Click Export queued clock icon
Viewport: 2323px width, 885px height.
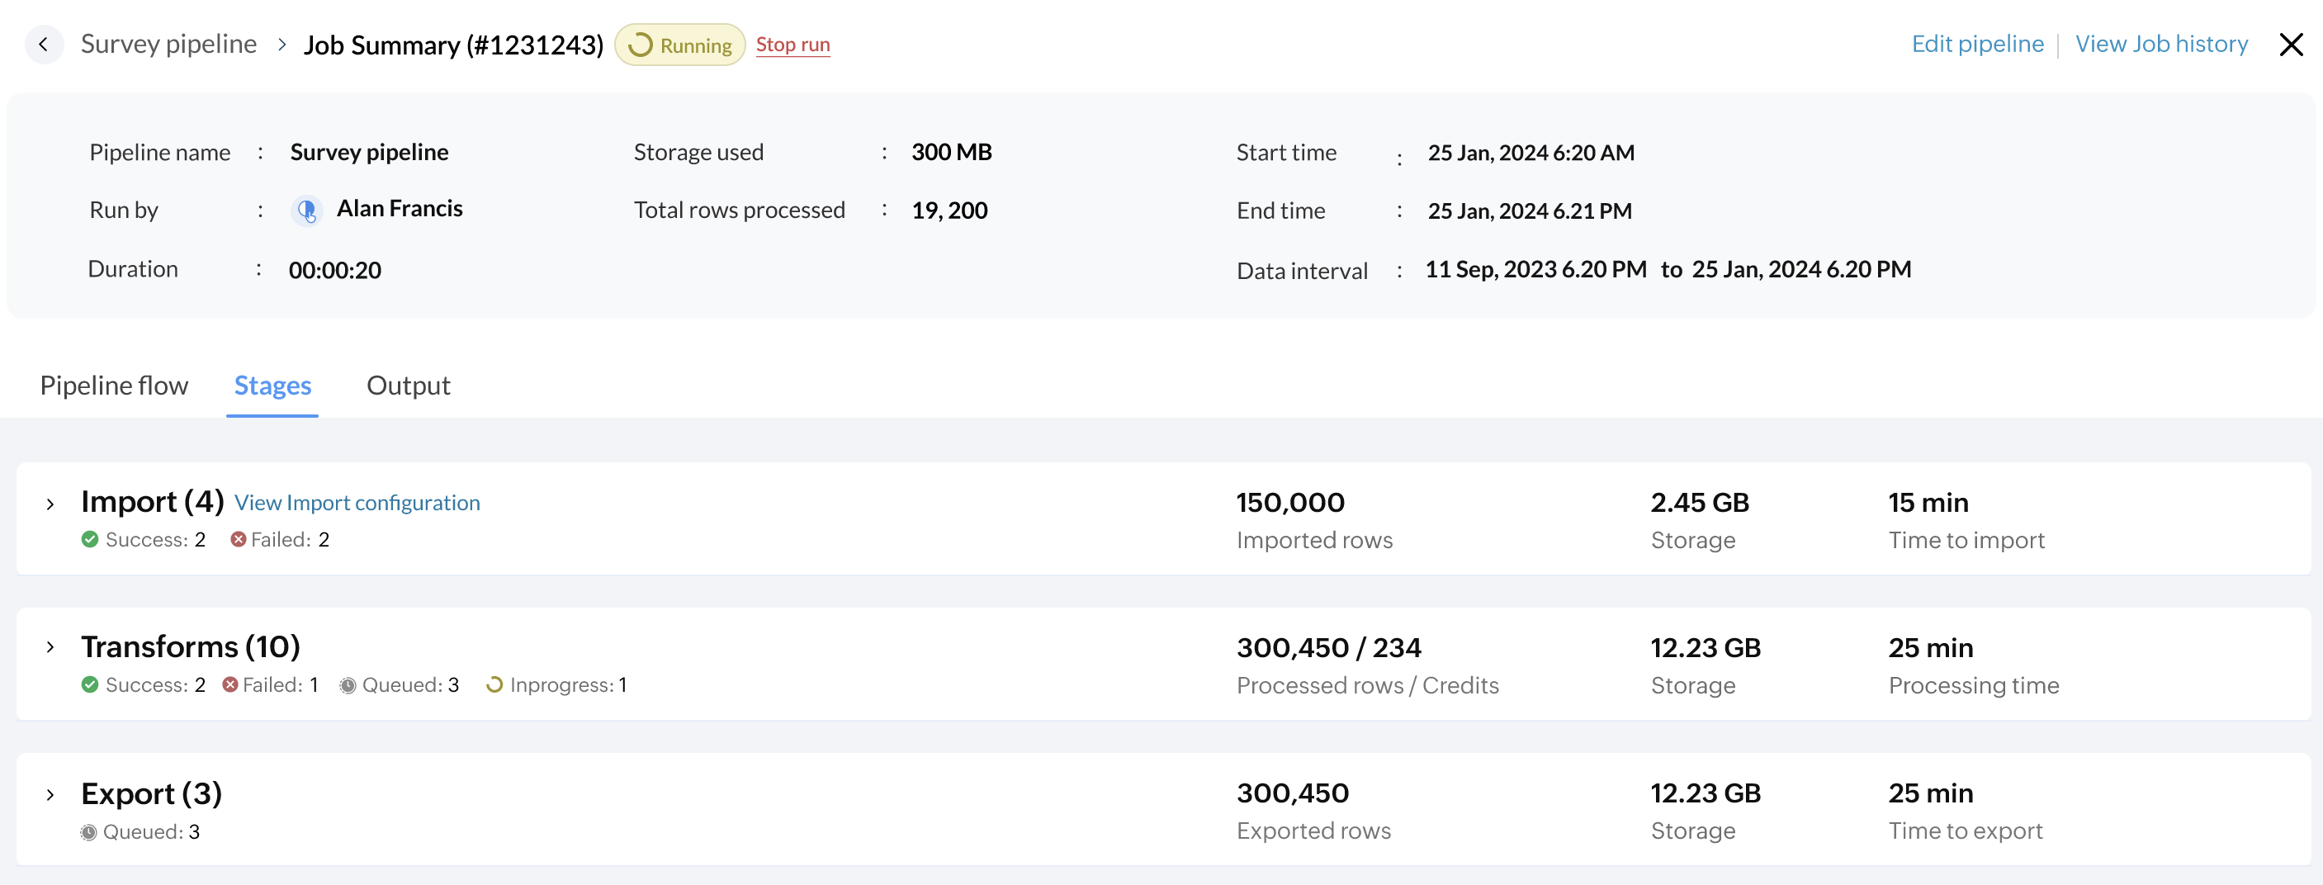tap(88, 832)
